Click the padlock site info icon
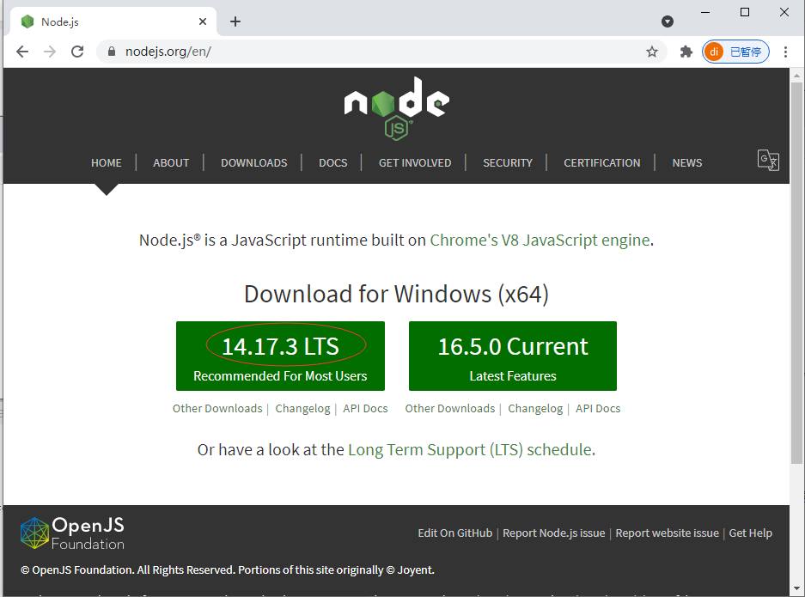Image resolution: width=805 pixels, height=597 pixels. click(112, 52)
